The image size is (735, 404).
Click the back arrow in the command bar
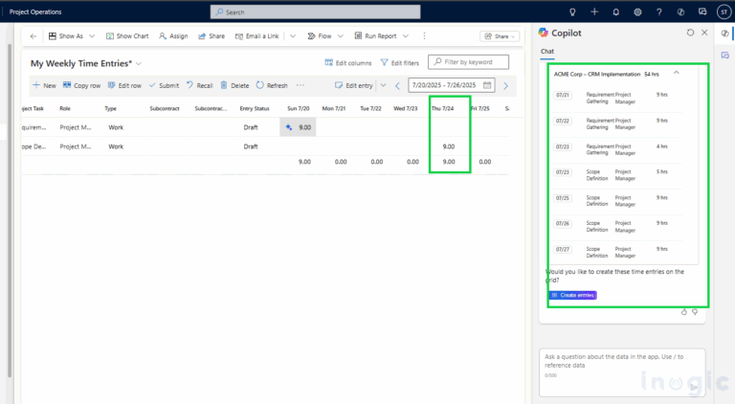click(33, 36)
